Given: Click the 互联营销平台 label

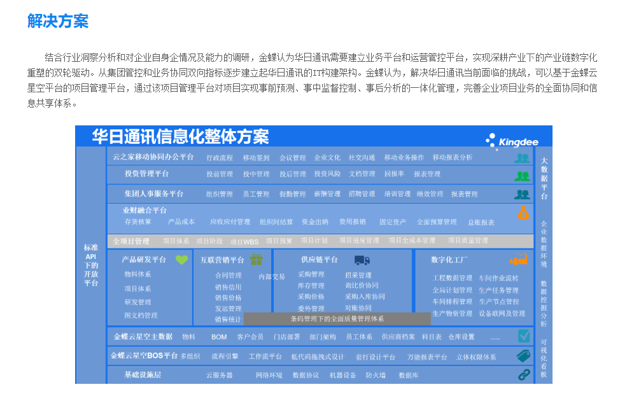Looking at the screenshot, I should click(222, 260).
